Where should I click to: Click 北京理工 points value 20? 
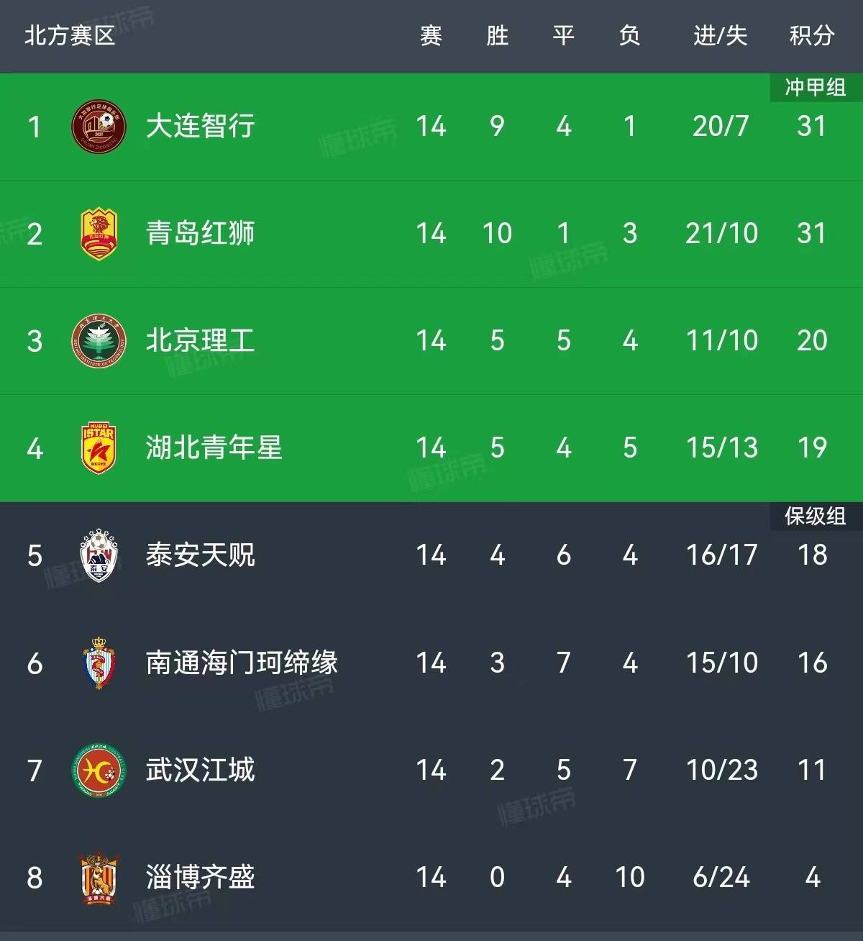pos(812,340)
